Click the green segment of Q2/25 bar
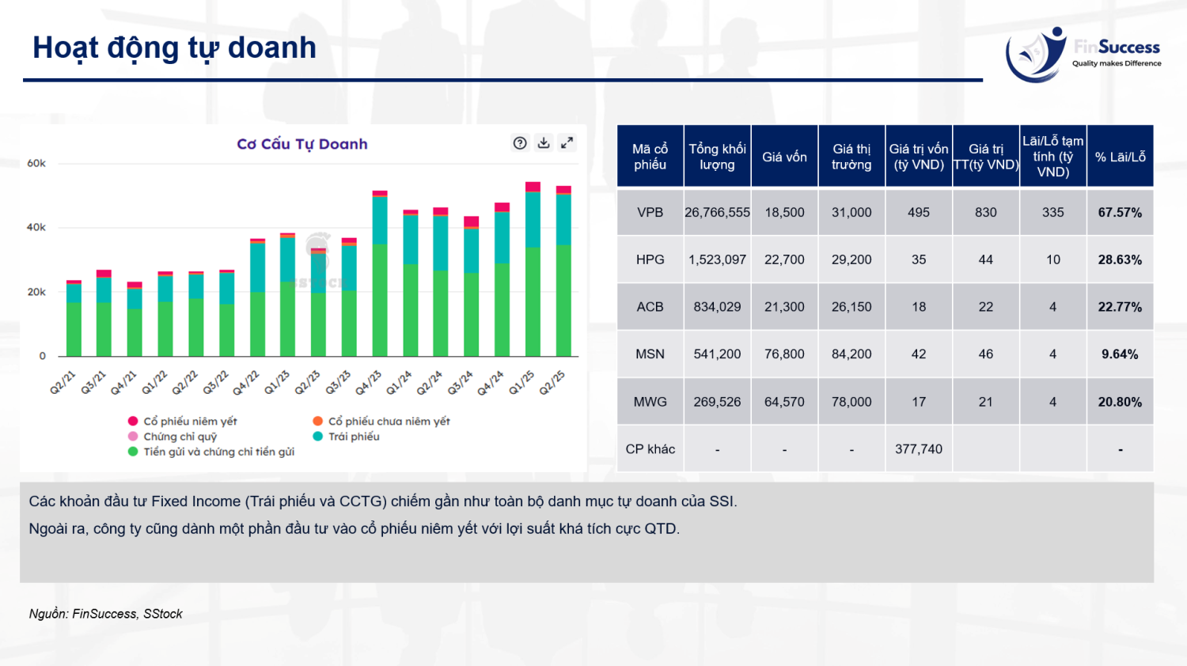Screen dimensions: 1187x666 click(x=563, y=301)
